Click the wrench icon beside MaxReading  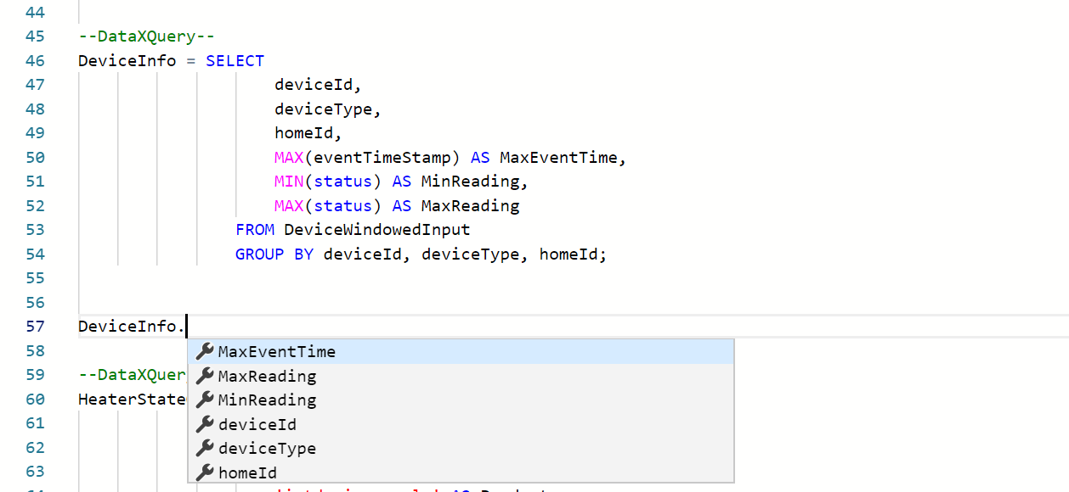point(204,376)
